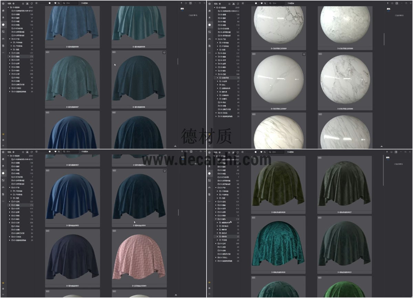The width and height of the screenshot is (413, 298).
Task: Collapse the folder with count 119 in green-velvet window
Action: pos(216,219)
